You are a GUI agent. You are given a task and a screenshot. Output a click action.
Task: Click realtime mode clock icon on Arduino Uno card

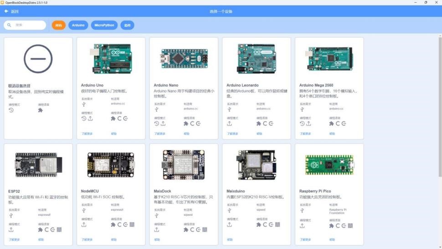pos(84,119)
